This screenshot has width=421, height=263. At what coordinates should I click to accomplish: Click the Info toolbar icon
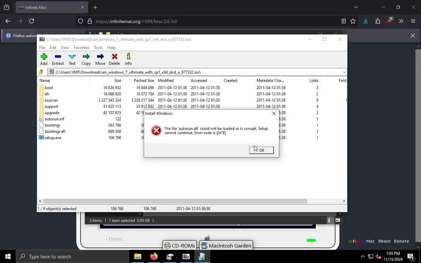128,59
